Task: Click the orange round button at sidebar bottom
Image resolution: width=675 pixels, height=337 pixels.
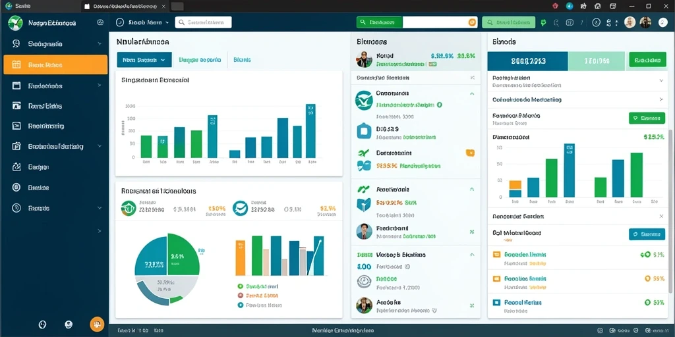Action: pos(97,324)
